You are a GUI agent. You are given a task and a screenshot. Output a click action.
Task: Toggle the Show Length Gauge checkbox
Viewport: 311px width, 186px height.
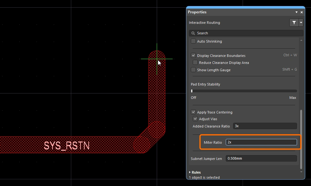pyautogui.click(x=193, y=70)
